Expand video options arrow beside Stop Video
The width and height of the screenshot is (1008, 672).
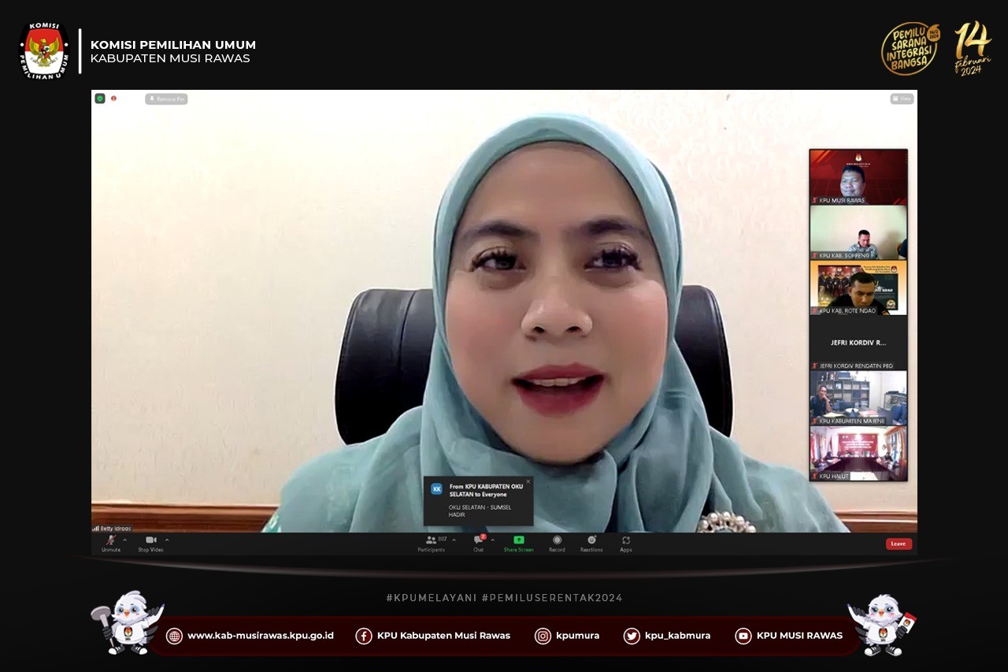(x=166, y=540)
